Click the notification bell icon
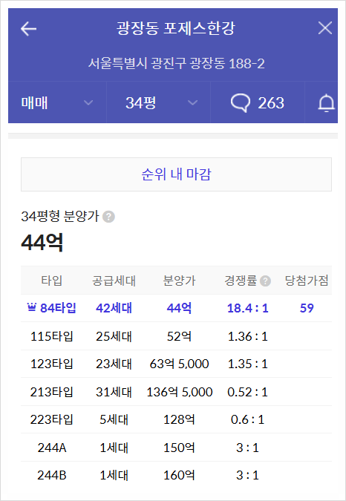 326,103
